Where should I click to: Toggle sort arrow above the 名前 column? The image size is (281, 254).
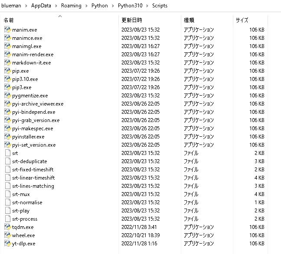(60, 16)
